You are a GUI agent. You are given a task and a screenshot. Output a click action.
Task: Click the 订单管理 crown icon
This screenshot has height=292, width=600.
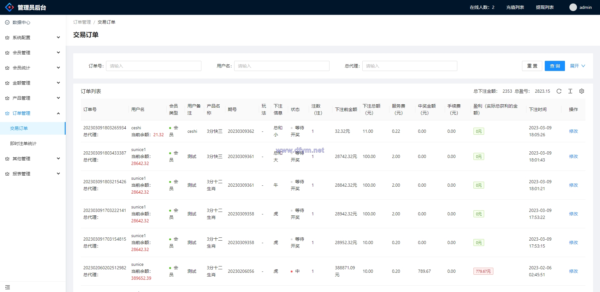[7, 113]
